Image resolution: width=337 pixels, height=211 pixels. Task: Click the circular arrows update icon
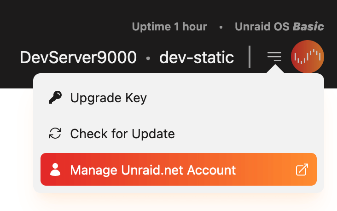(x=55, y=134)
